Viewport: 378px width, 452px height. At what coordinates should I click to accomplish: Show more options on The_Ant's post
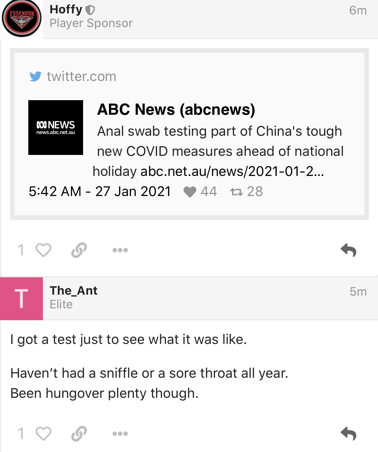120,433
